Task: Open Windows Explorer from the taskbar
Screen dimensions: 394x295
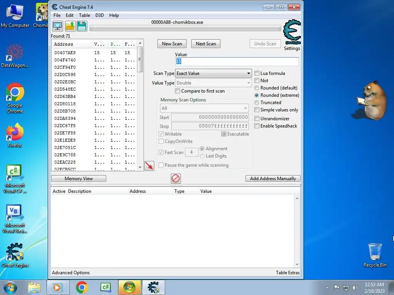Action: (34, 287)
